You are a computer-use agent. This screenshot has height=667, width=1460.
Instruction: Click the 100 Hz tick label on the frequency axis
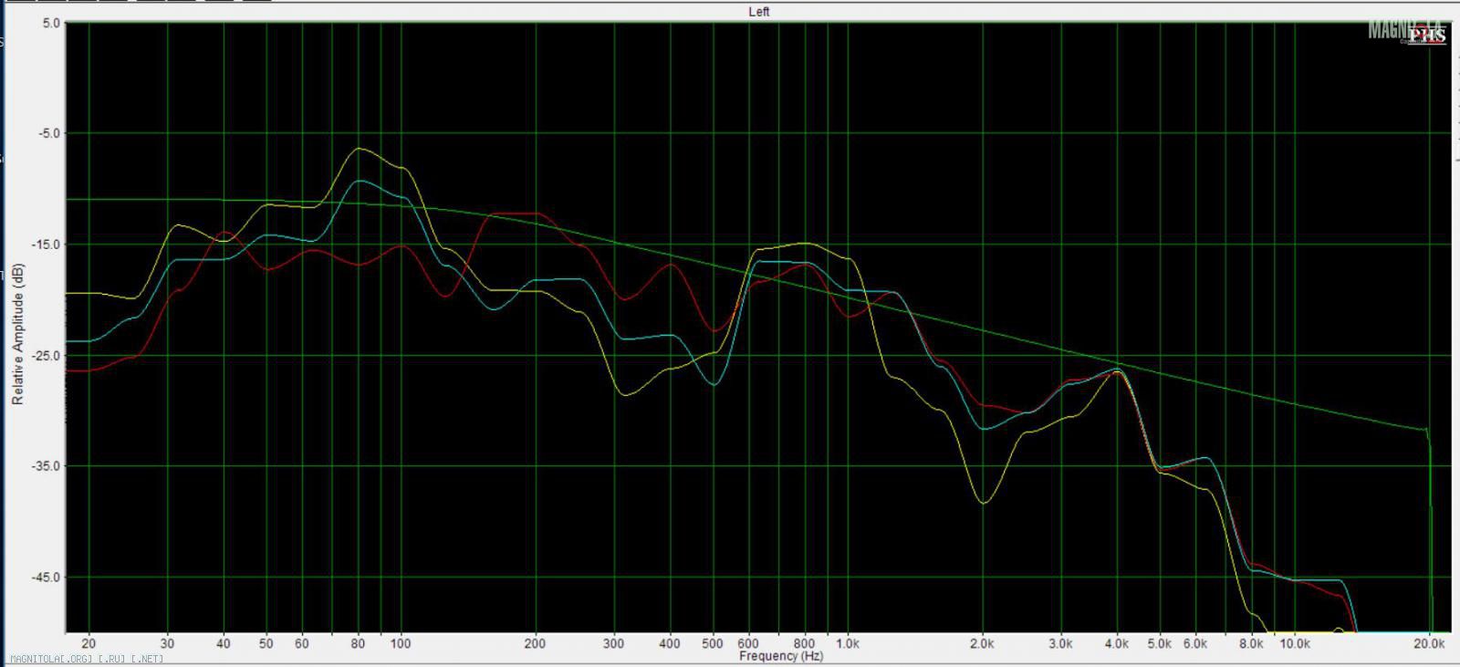[x=401, y=643]
